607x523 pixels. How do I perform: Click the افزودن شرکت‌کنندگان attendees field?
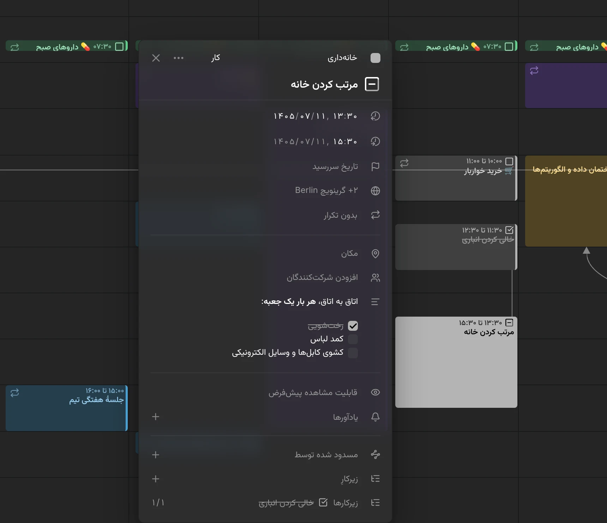tap(322, 277)
